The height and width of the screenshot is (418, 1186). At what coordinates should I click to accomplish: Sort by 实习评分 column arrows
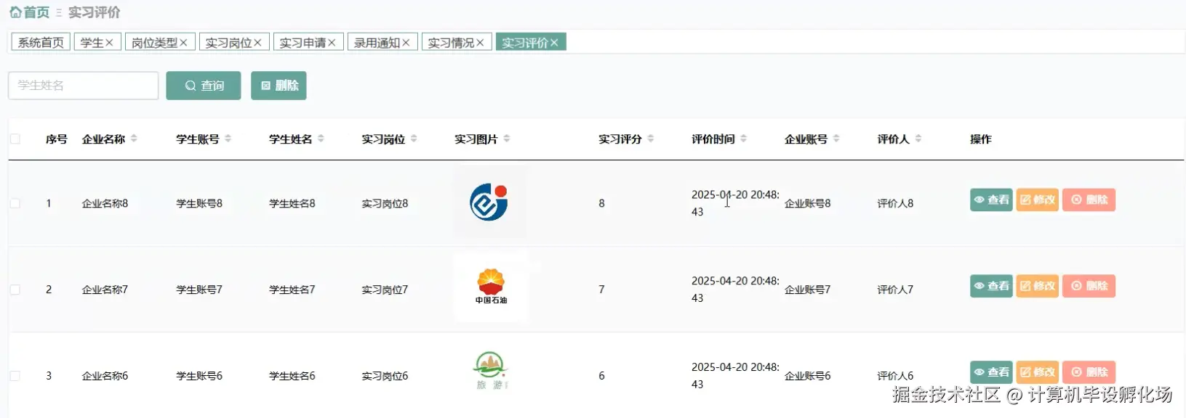[x=651, y=139]
